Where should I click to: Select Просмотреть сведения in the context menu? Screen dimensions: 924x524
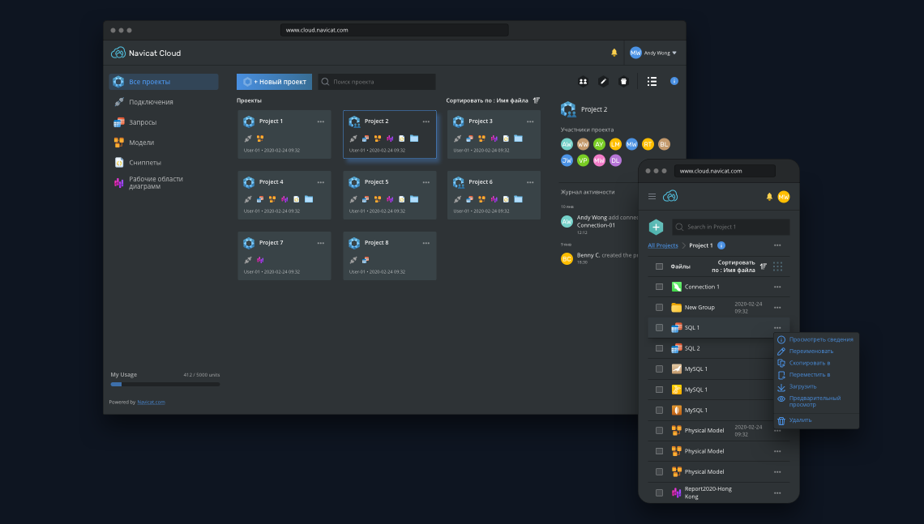pos(815,339)
